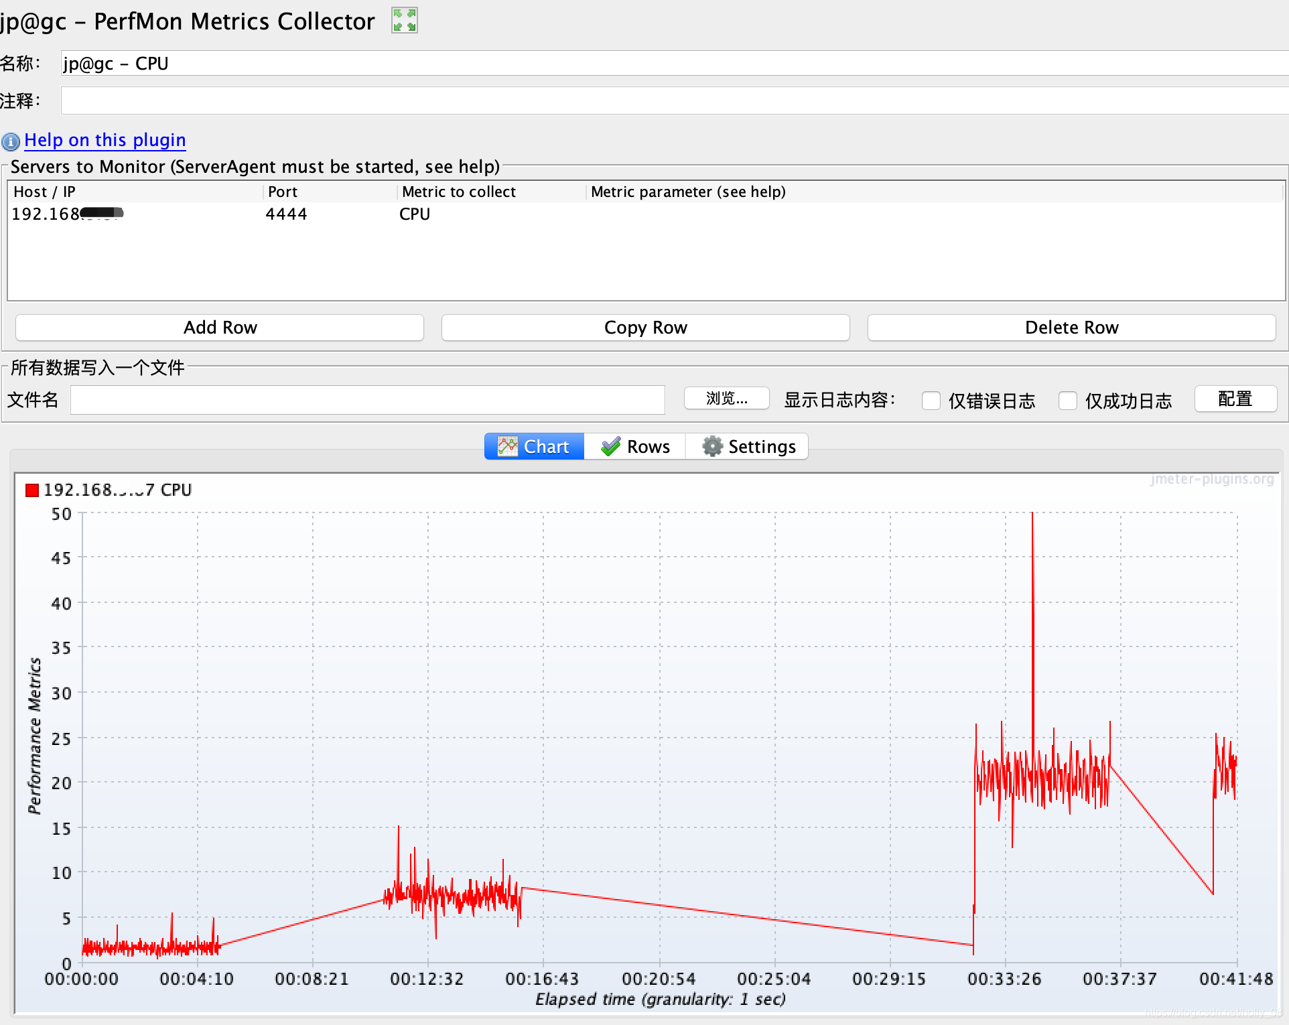
Task: Click the green expand-panel icon beside title
Action: click(405, 20)
